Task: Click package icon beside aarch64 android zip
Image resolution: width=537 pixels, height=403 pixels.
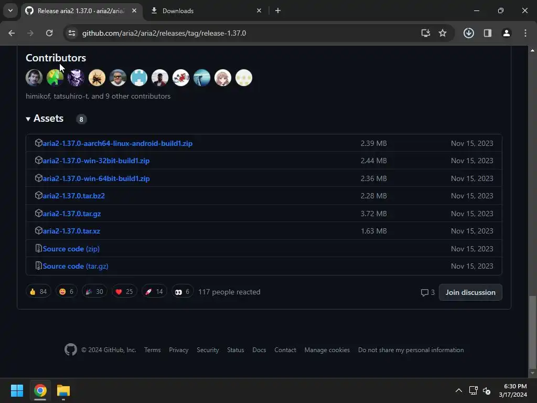Action: click(38, 143)
